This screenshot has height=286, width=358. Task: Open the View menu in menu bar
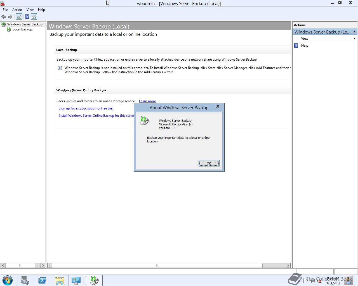tap(30, 10)
